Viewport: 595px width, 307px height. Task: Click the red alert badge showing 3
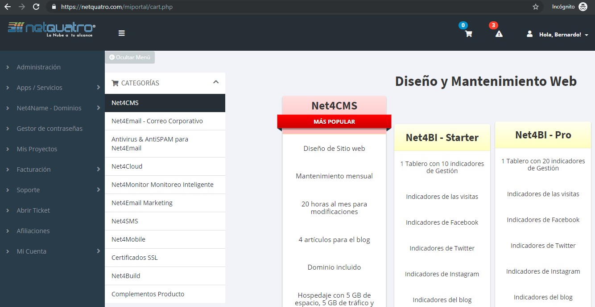pyautogui.click(x=493, y=25)
